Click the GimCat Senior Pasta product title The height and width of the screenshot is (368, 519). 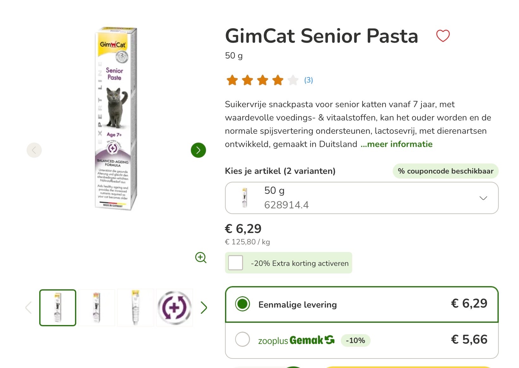[322, 36]
